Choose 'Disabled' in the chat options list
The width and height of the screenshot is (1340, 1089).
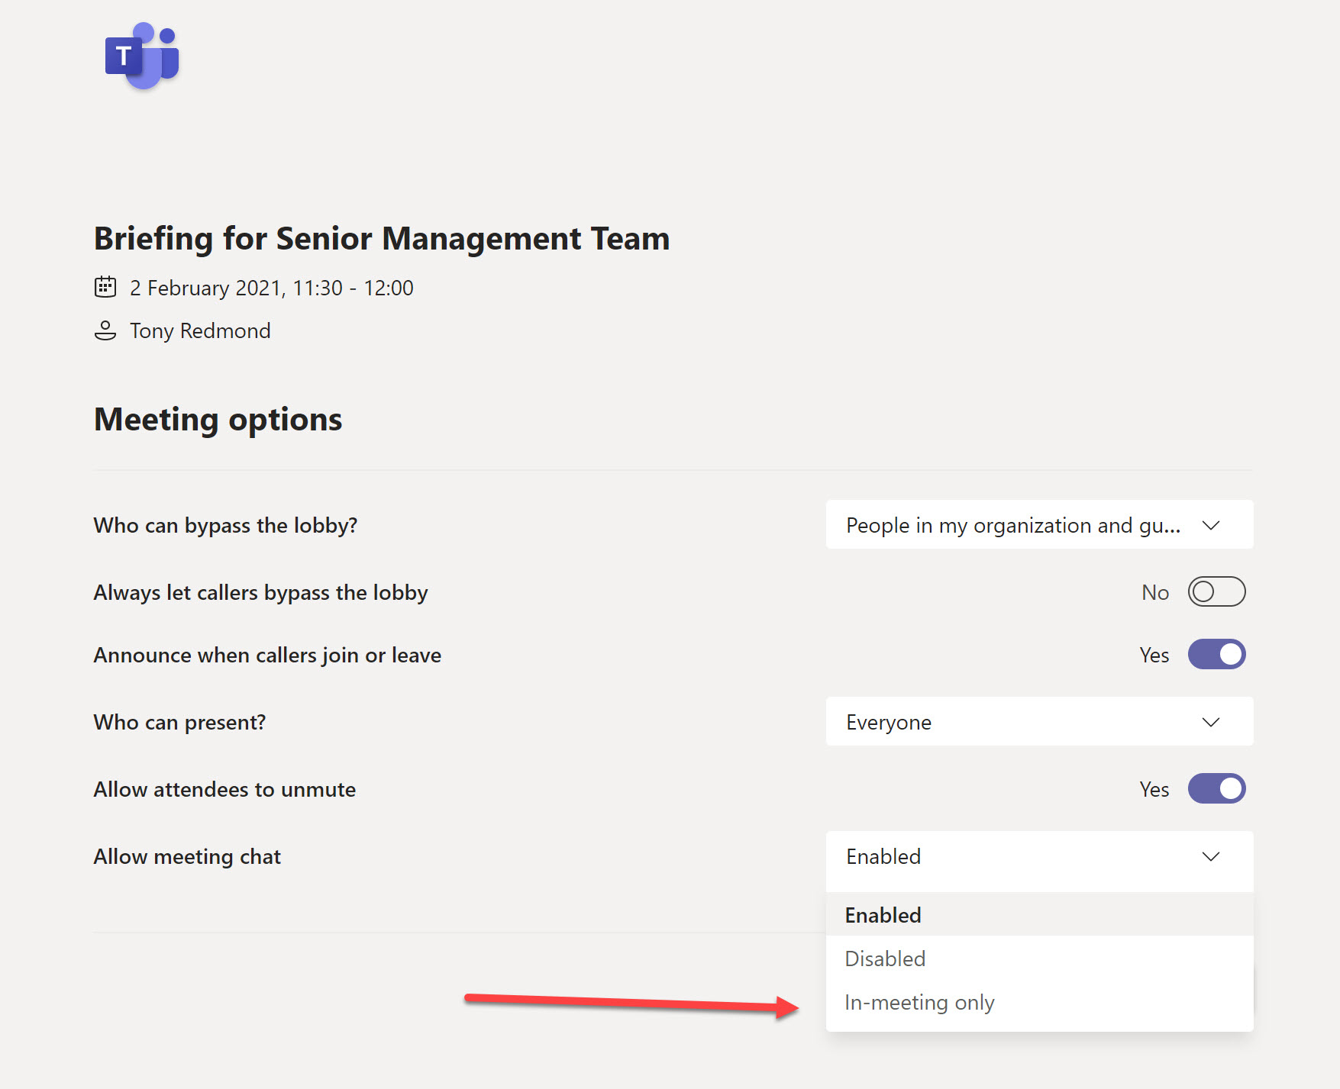coord(886,959)
